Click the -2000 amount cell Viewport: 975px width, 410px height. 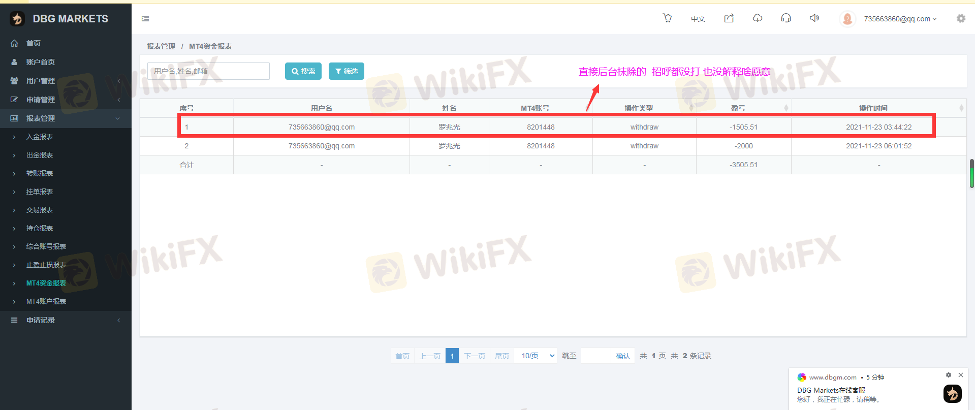[743, 146]
